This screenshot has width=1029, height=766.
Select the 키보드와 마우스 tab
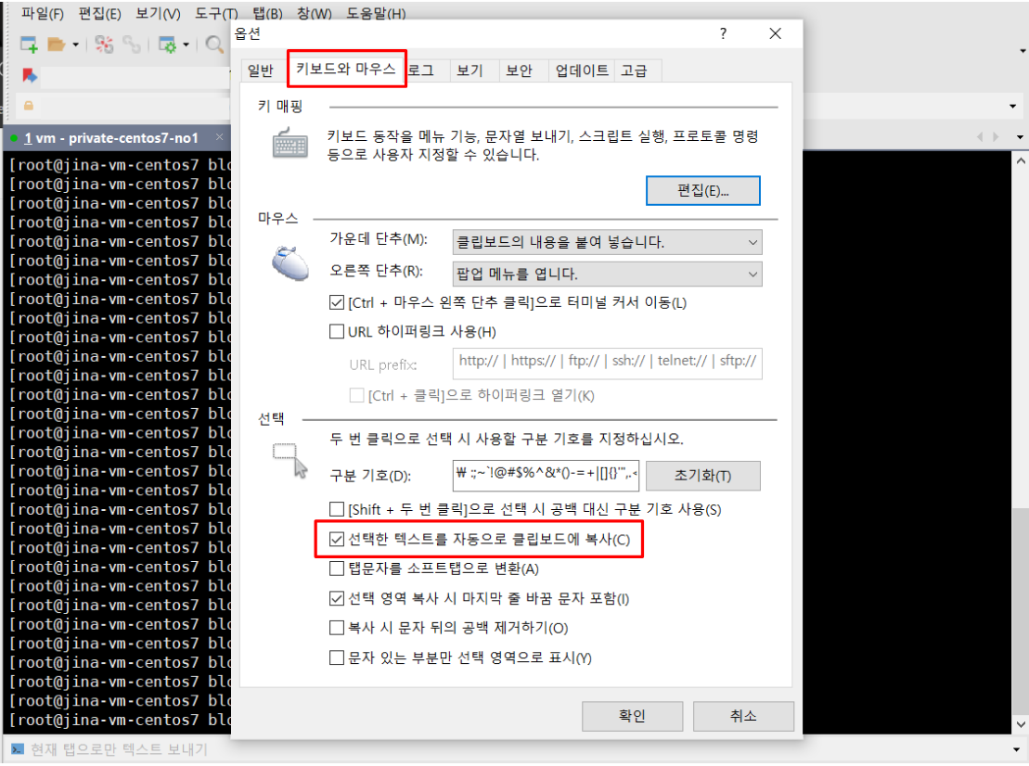(x=346, y=69)
